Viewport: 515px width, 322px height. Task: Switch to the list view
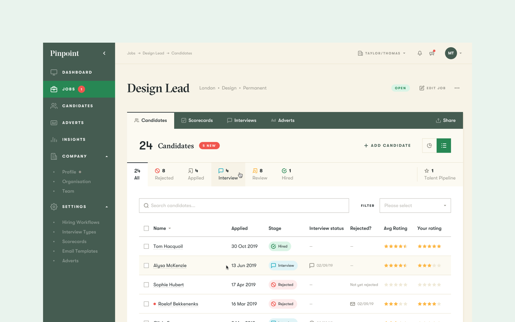tap(444, 146)
